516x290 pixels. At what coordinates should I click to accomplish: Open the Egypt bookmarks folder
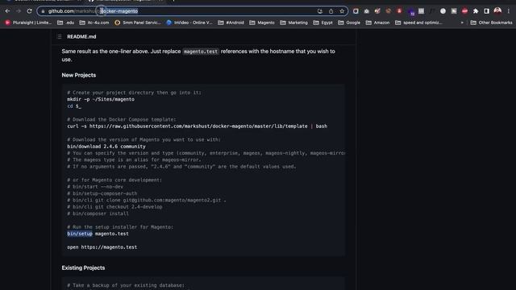coord(322,23)
